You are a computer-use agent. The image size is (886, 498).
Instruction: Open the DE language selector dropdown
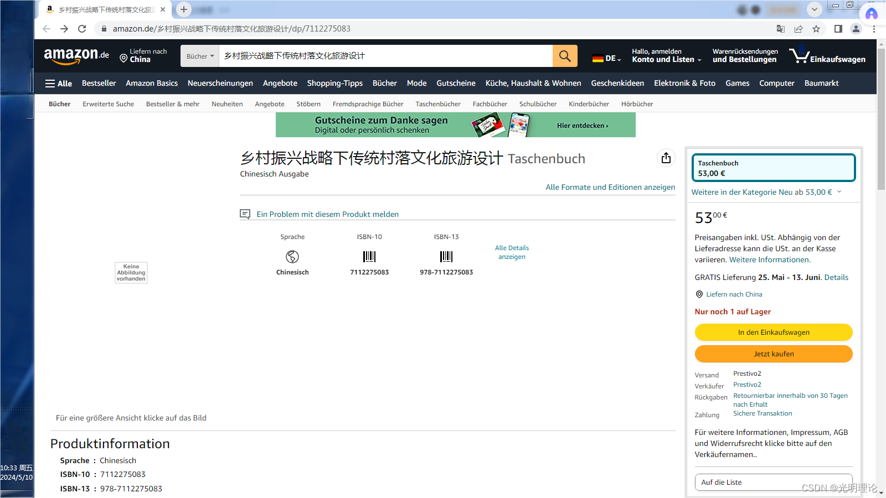click(607, 58)
